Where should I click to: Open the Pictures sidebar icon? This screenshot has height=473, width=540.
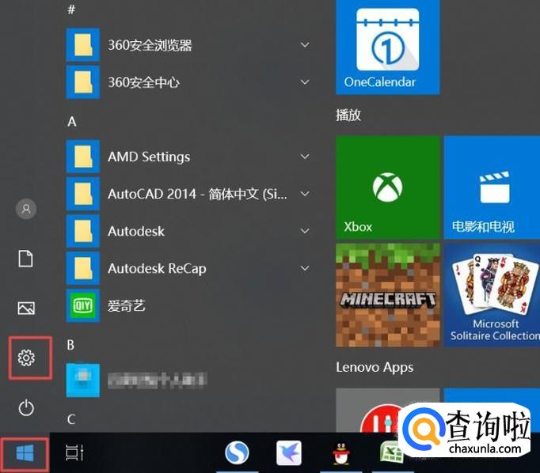[x=26, y=308]
